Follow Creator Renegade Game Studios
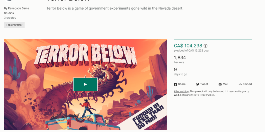Viewport: 265px width, 132px height. (x=14, y=25)
